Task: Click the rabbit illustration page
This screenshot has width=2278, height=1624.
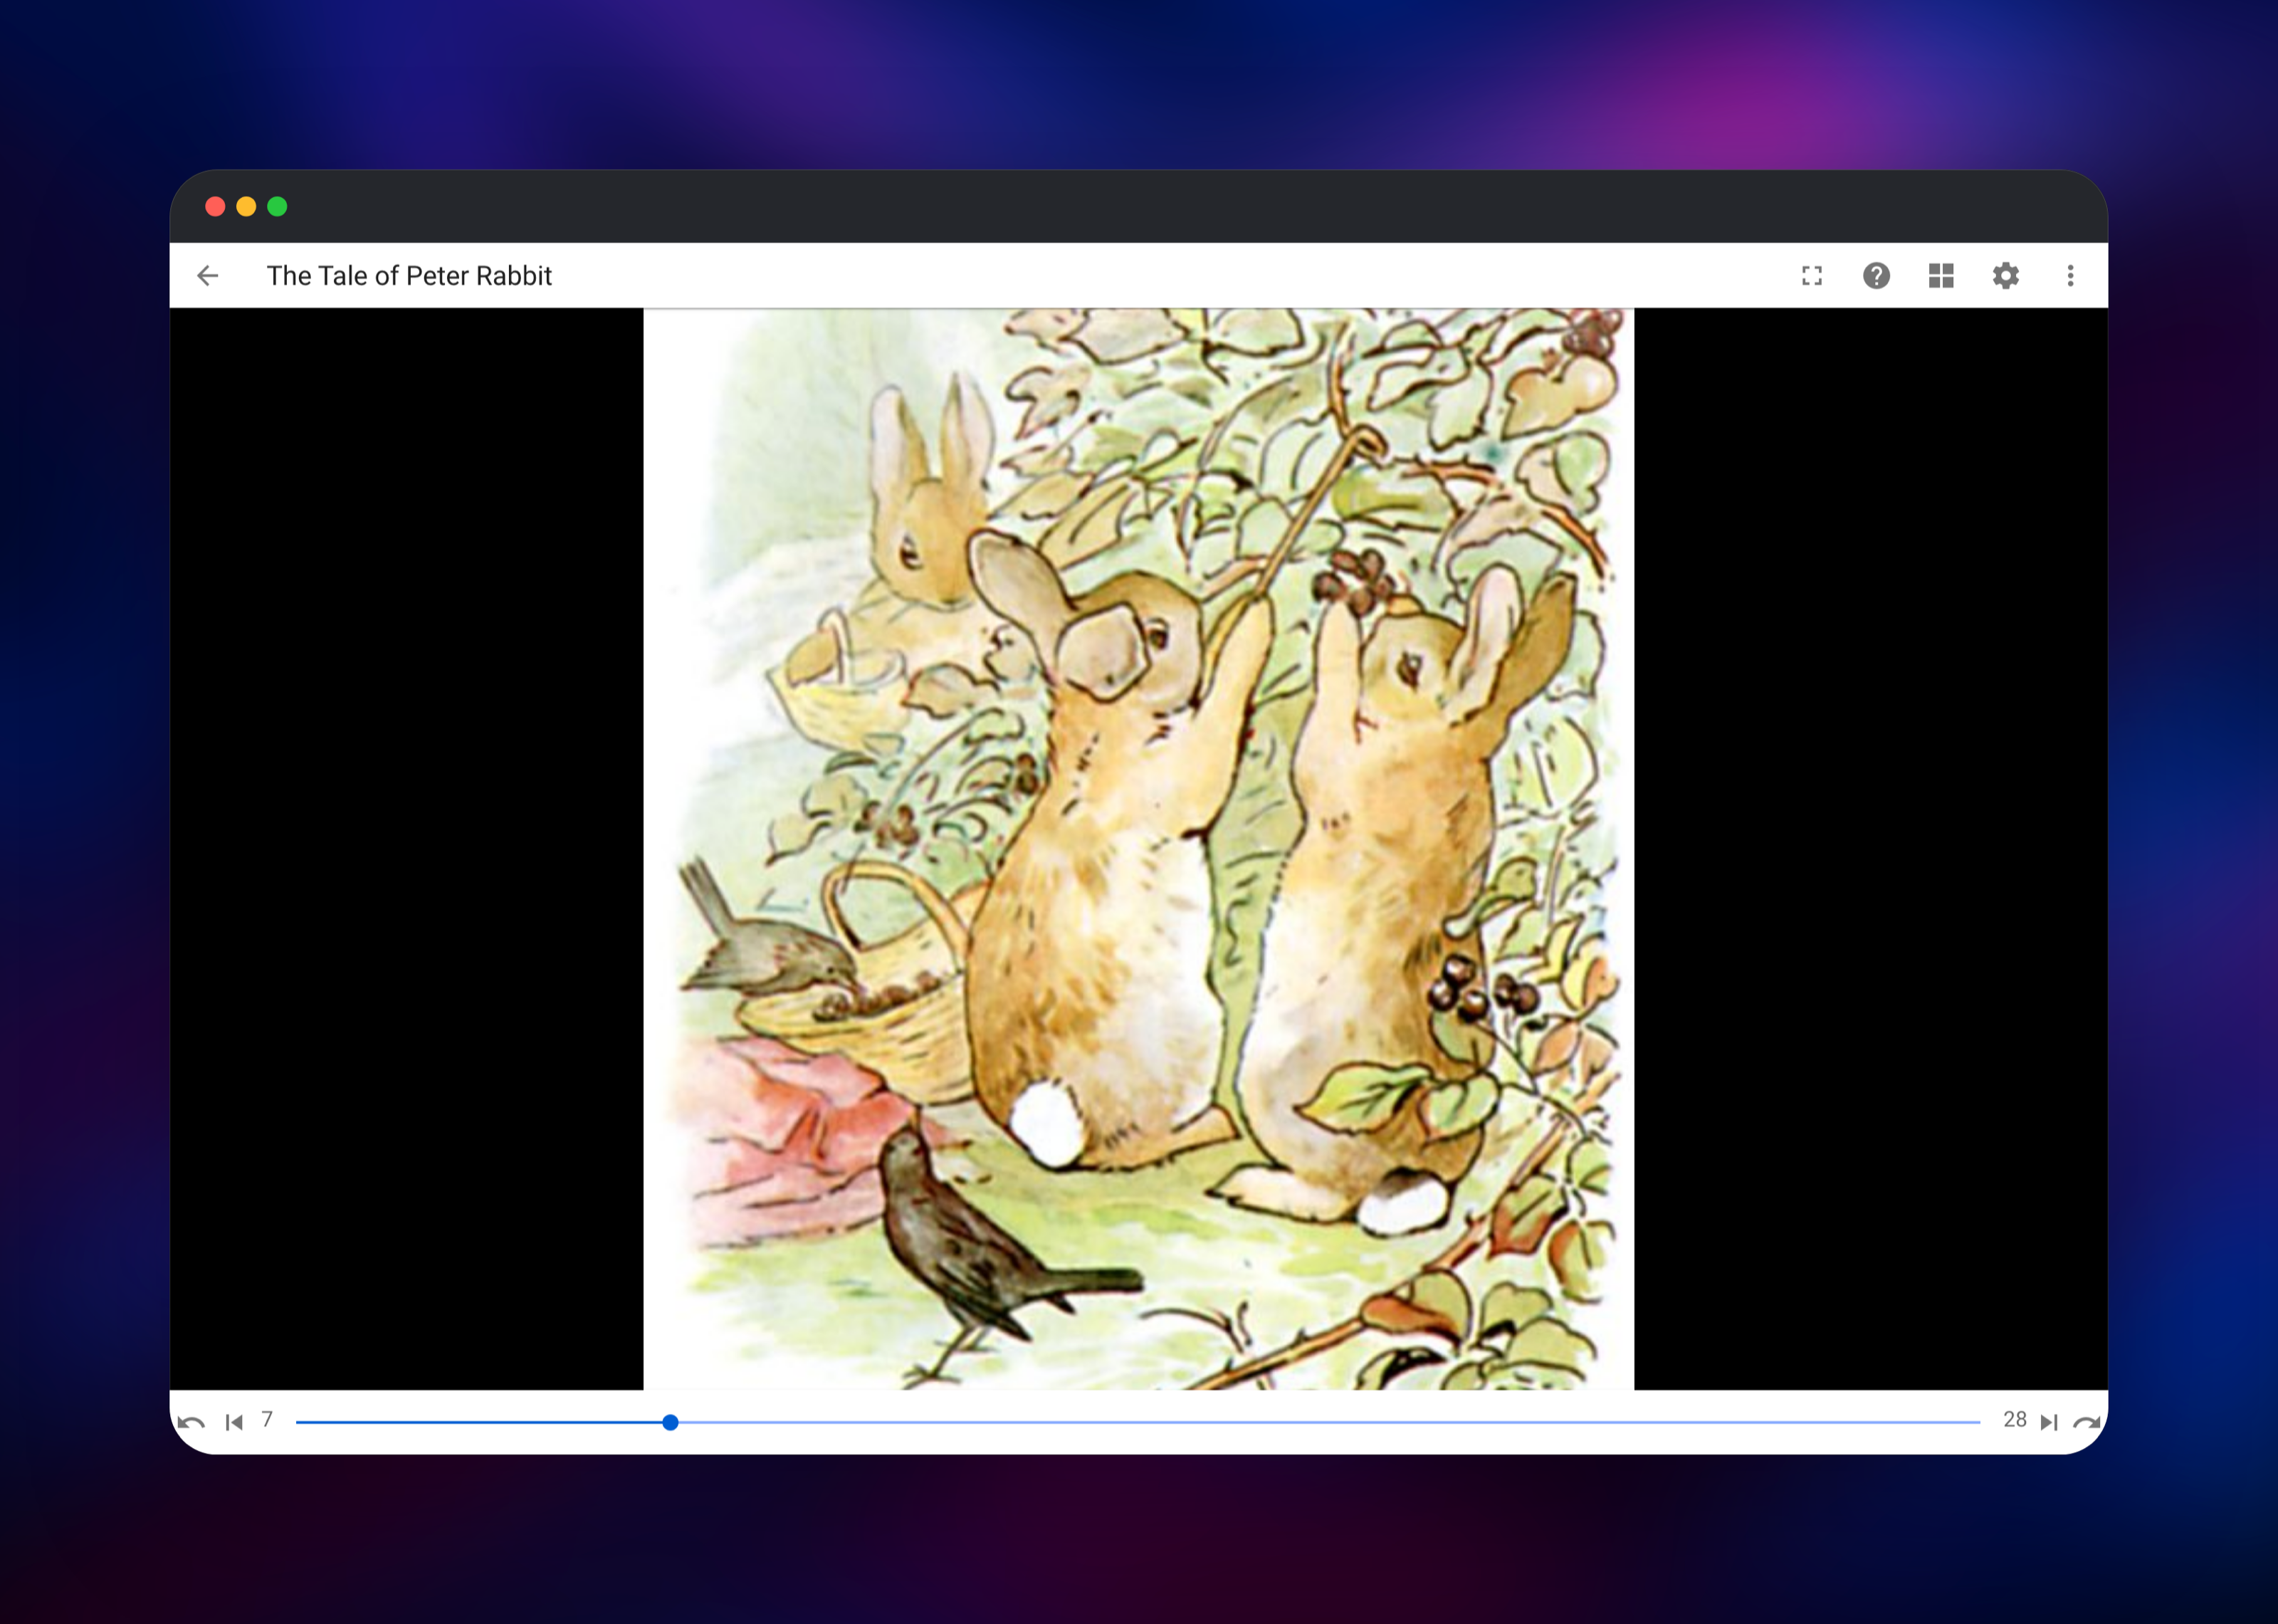Action: point(1138,849)
